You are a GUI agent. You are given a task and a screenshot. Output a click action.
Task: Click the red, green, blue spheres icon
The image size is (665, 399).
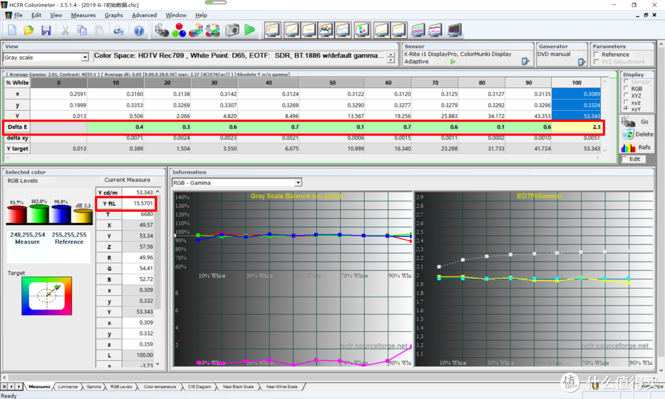point(179,30)
